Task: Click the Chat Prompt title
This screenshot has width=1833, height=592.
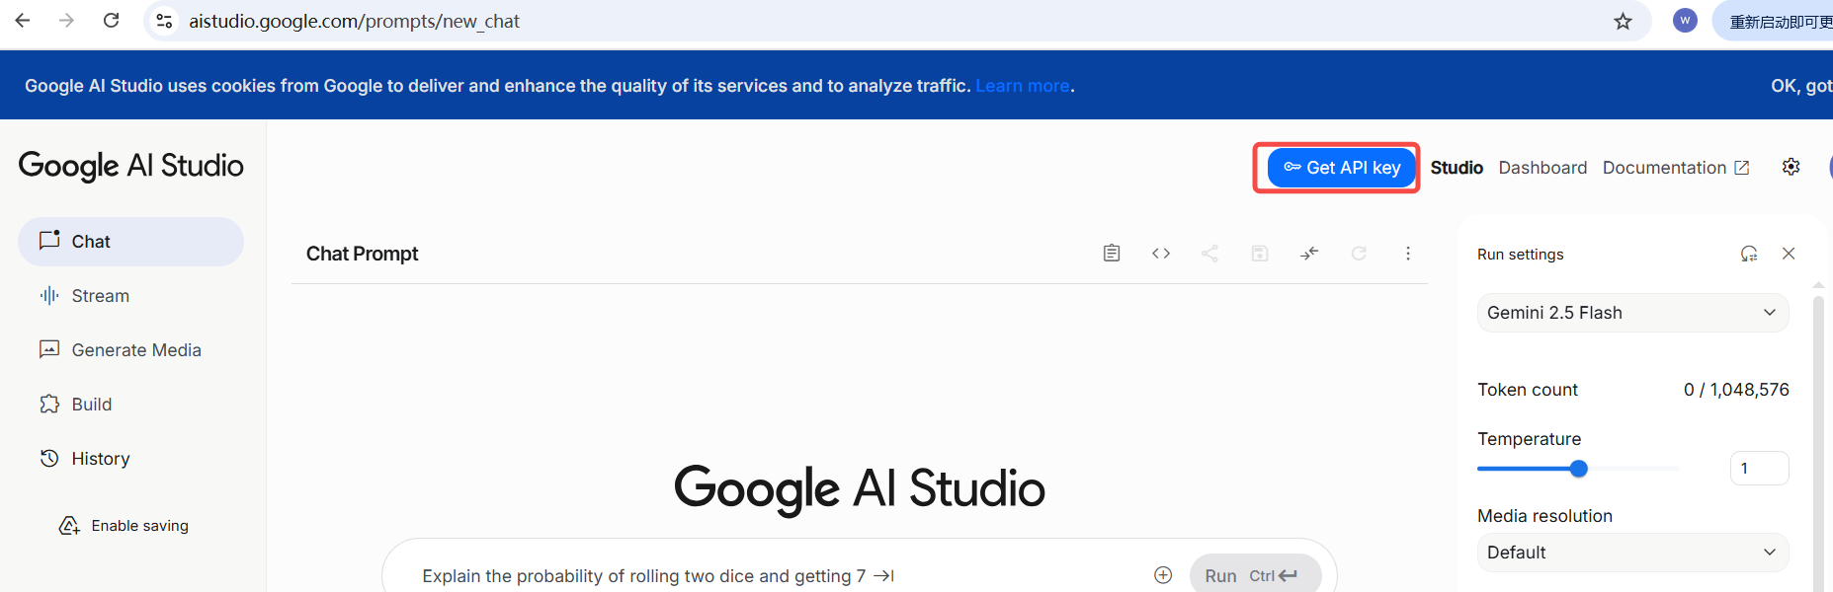Action: (x=362, y=254)
